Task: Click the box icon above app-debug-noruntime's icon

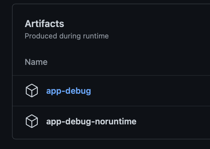Action: (x=32, y=91)
